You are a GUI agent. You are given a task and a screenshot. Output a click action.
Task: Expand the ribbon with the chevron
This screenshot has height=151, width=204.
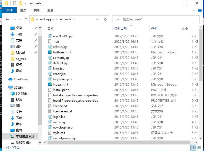[x=194, y=10]
